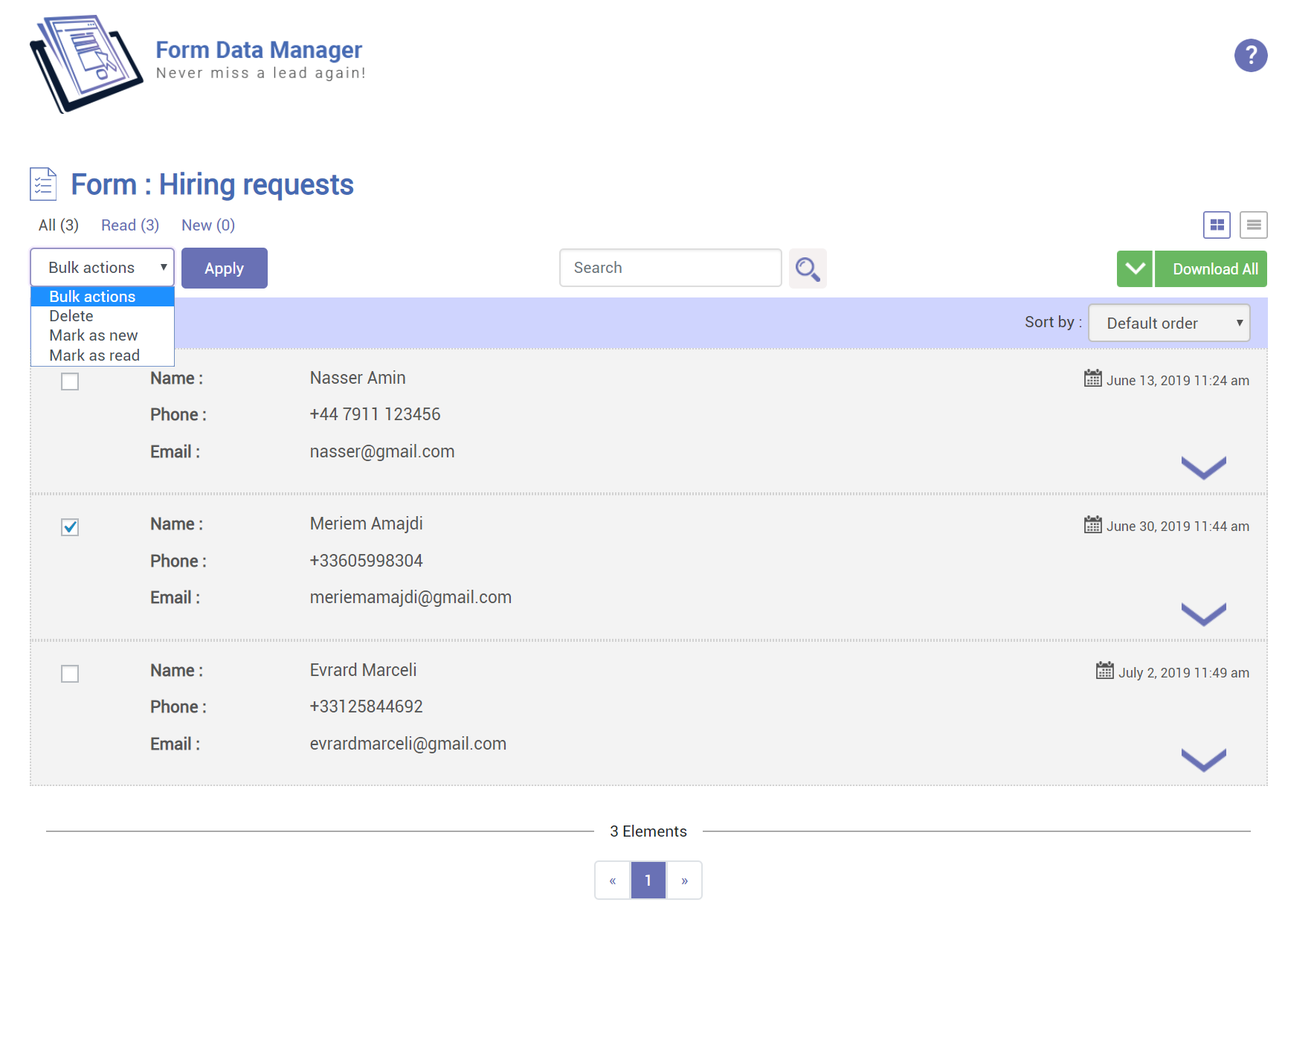Filter entries by Read (3) tab
Viewport: 1314px width, 1059px height.
pos(130,225)
